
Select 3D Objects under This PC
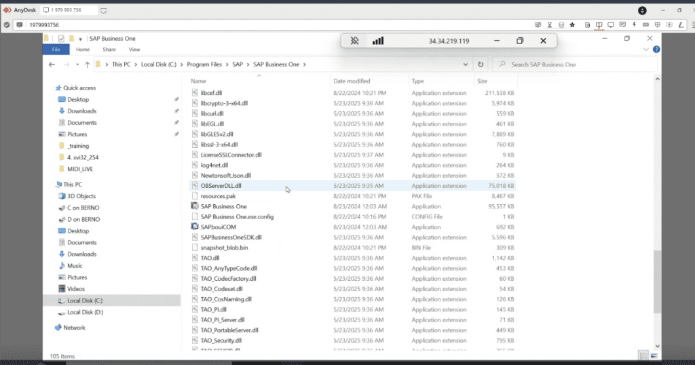[x=81, y=196]
